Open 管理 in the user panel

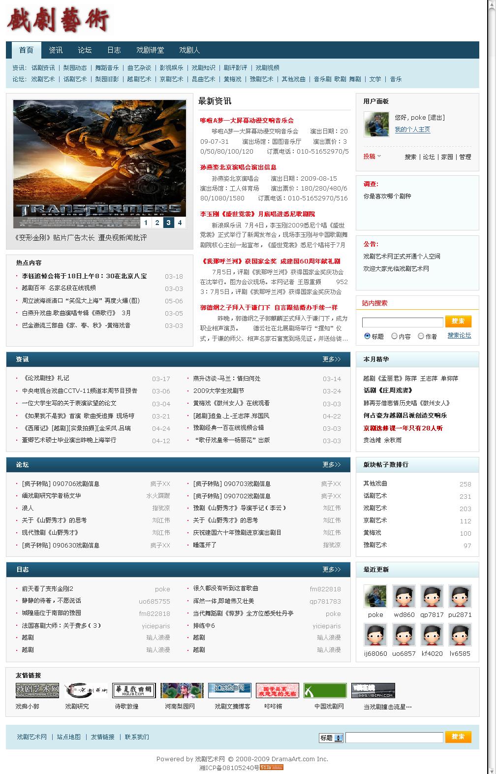[465, 157]
